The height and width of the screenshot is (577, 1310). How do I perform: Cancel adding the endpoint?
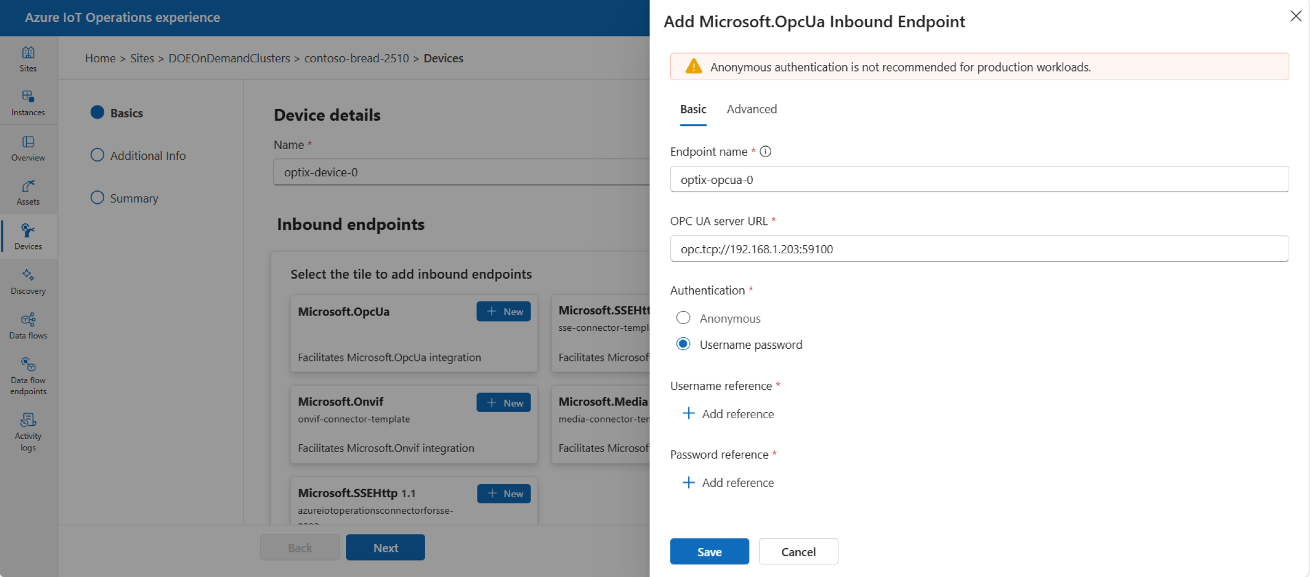pos(798,551)
